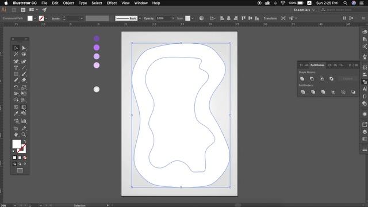
Task: Click Trim in Pathfinders row
Action: (313, 92)
